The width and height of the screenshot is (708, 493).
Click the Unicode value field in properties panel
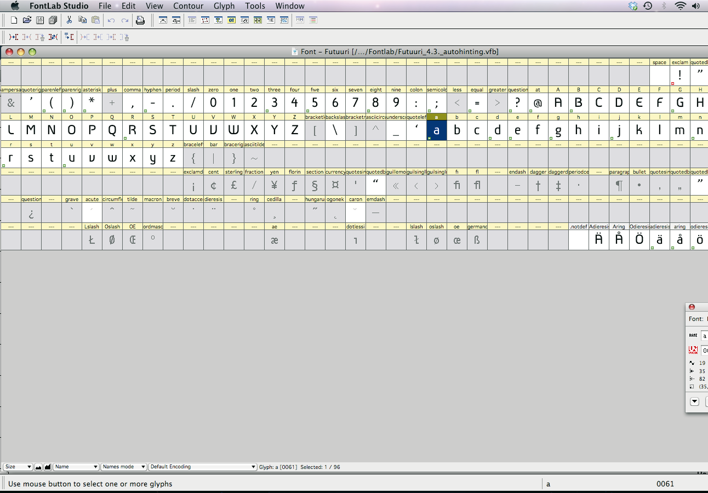tap(705, 351)
